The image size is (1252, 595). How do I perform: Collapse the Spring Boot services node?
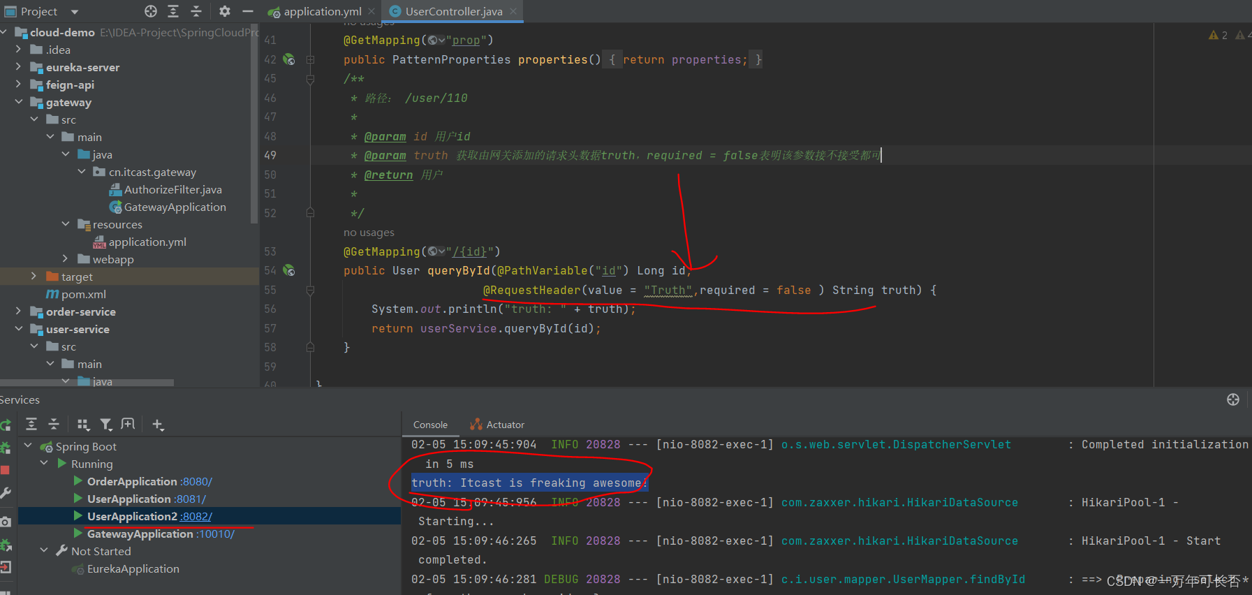[28, 446]
